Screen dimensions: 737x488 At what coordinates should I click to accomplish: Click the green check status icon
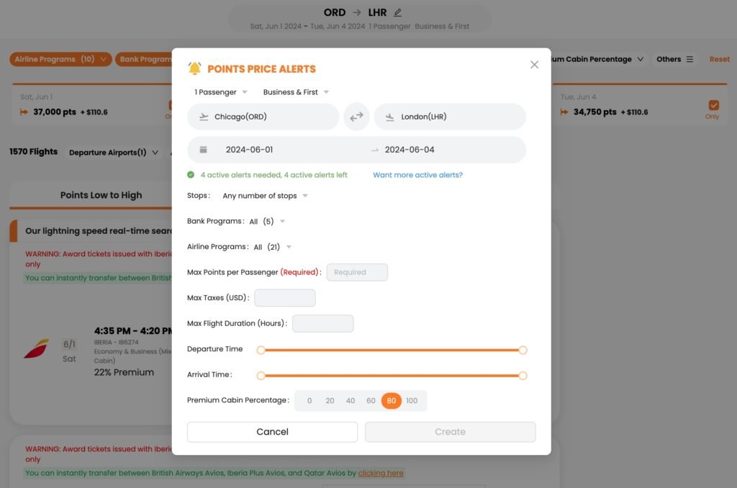pyautogui.click(x=190, y=175)
